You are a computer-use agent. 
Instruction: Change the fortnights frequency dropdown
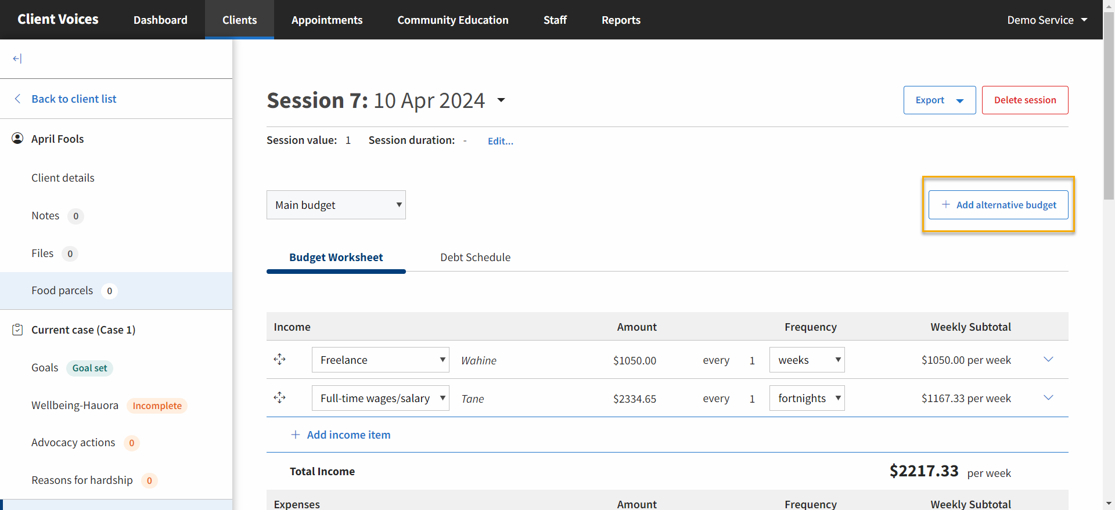click(x=807, y=398)
